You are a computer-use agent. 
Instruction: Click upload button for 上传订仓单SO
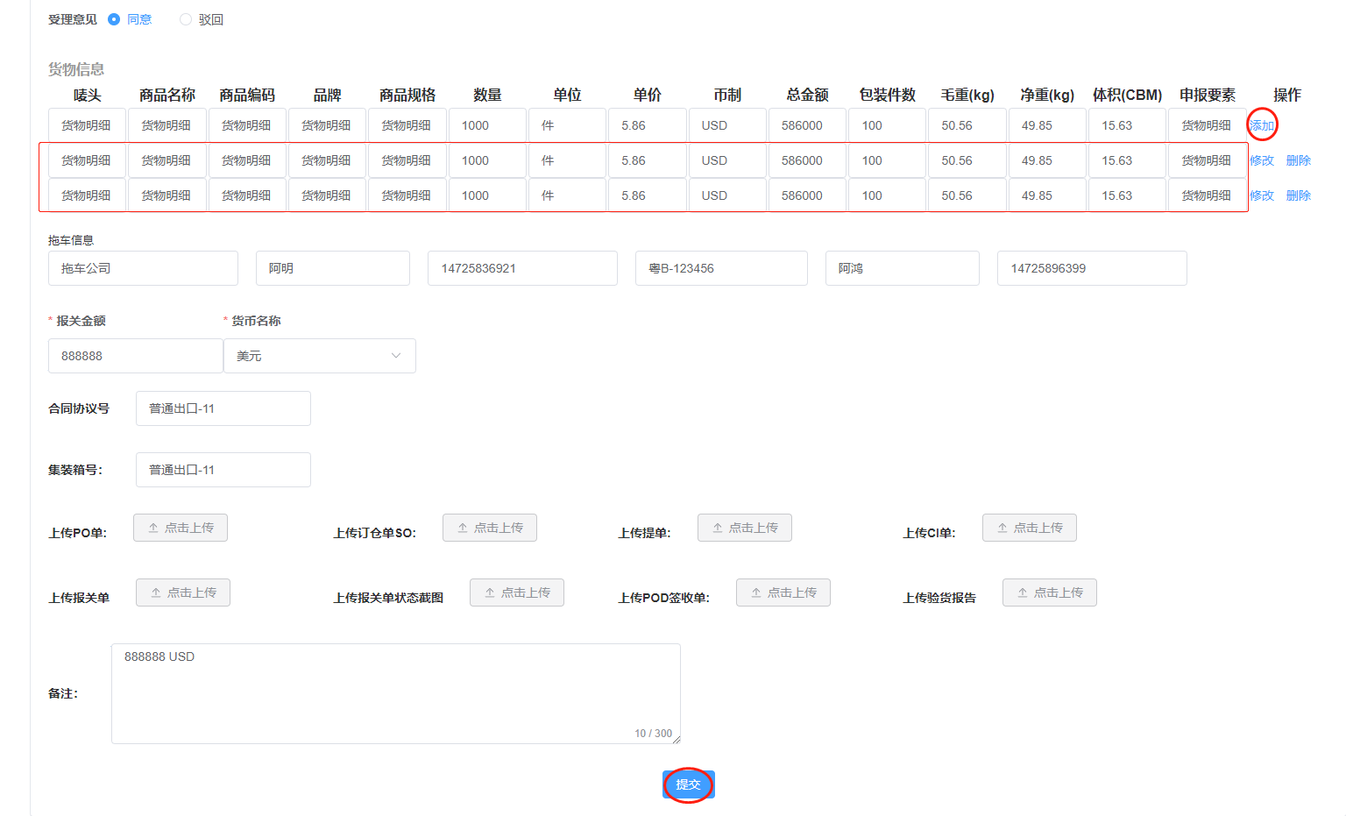click(x=490, y=528)
